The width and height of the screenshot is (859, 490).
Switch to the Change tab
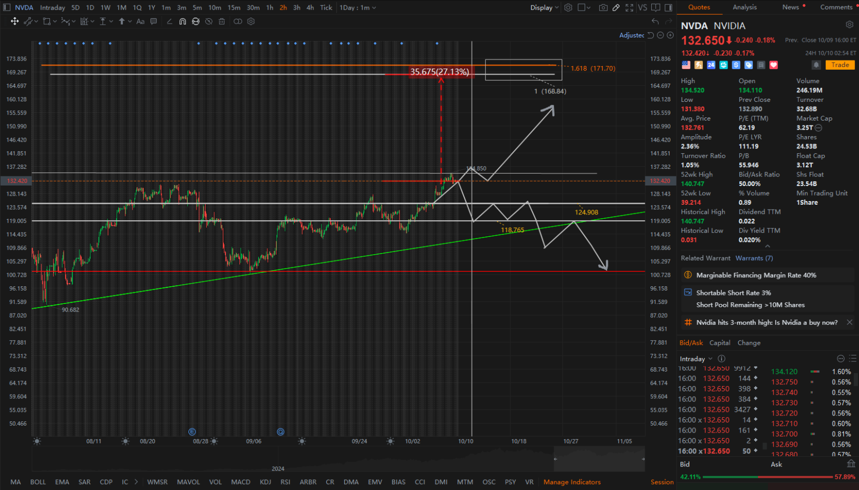click(748, 343)
